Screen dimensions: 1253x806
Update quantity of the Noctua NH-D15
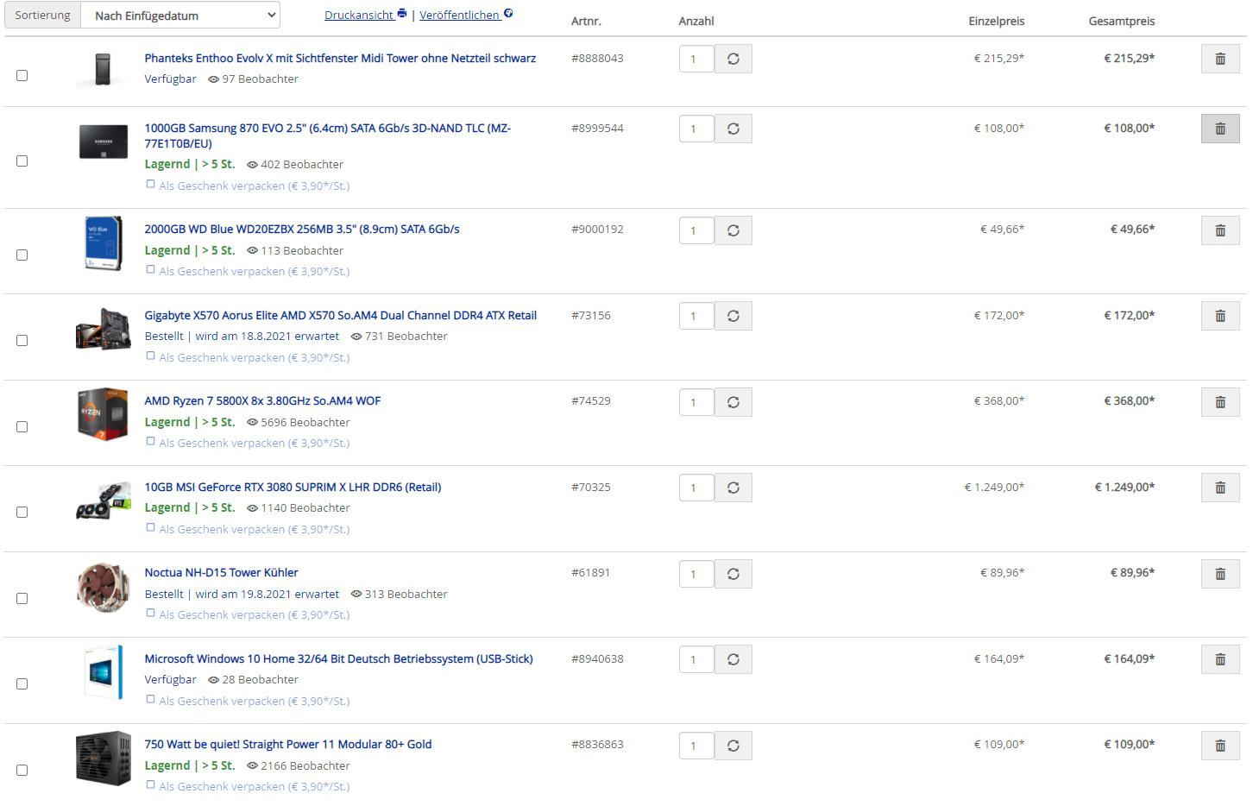pos(733,574)
